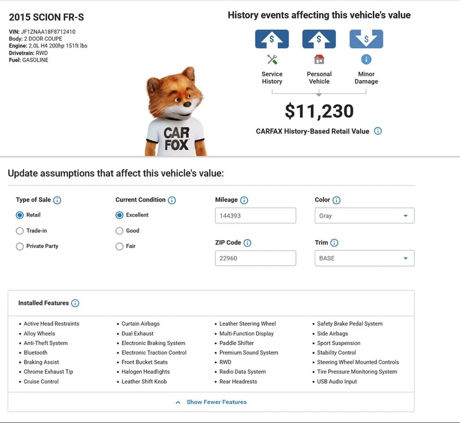Screen dimensions: 460x423
Task: Click the Electronic Traction Control feature
Action: (154, 352)
